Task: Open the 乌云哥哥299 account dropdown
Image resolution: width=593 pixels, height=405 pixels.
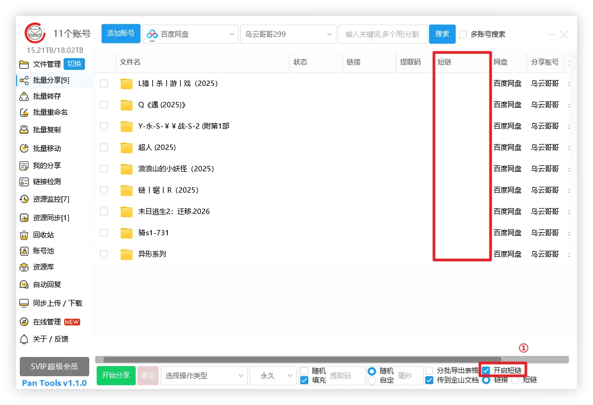Action: pyautogui.click(x=288, y=34)
